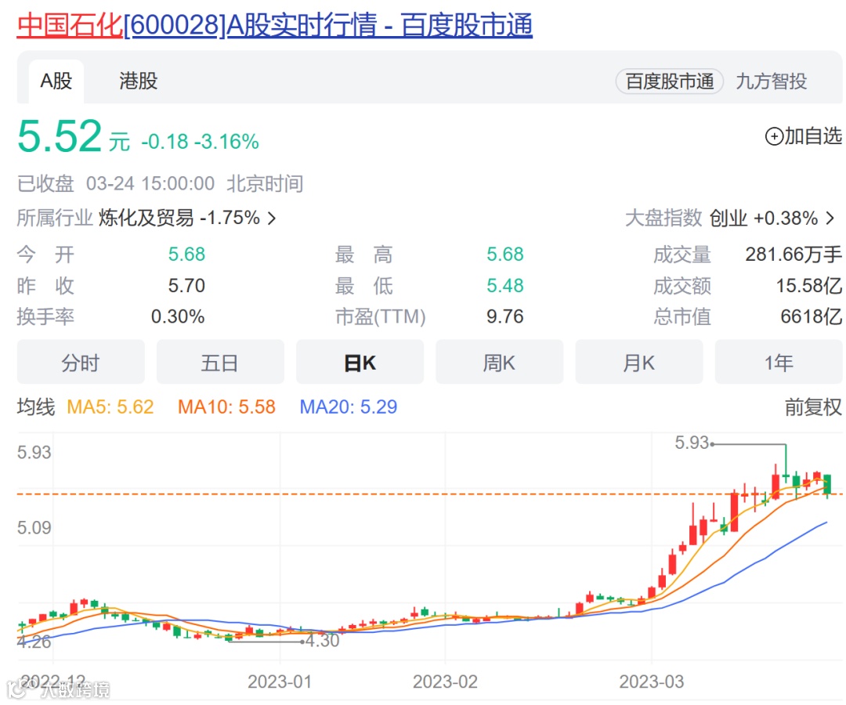The width and height of the screenshot is (846, 705).
Task: Click the 2023-02 axis label
Action: [x=445, y=681]
